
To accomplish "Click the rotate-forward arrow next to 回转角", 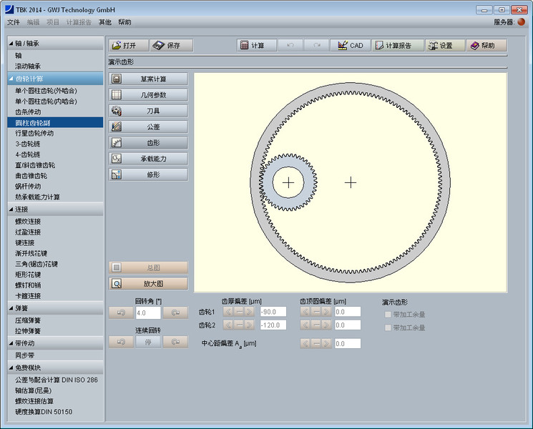I will 175,313.
